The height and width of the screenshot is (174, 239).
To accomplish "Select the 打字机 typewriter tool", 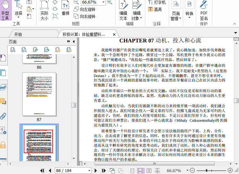I will pos(157,2).
